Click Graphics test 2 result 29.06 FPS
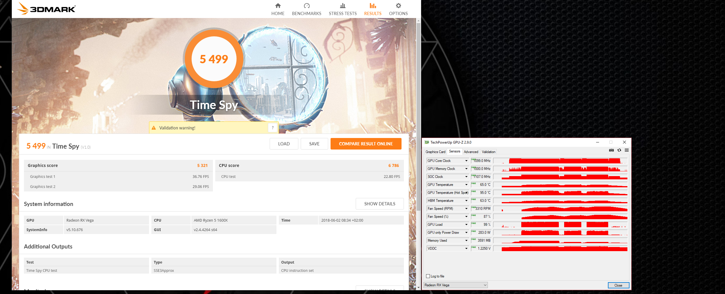Image resolution: width=725 pixels, height=294 pixels. (201, 187)
